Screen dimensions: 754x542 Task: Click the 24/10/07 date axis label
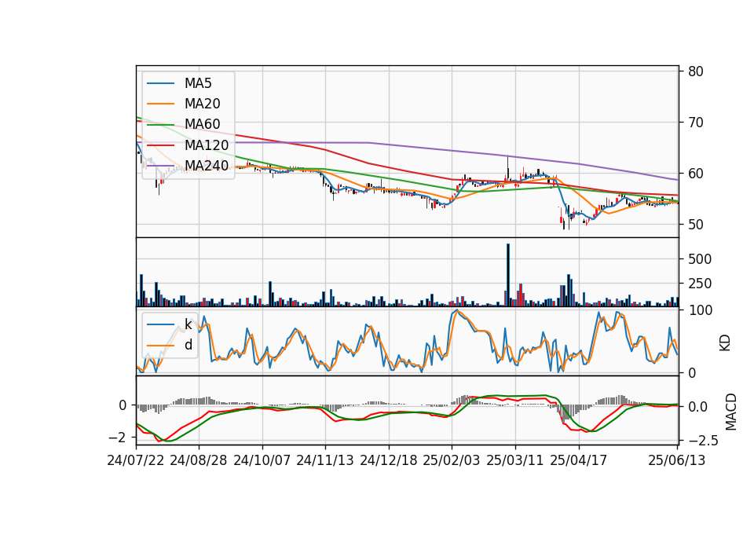point(262,460)
